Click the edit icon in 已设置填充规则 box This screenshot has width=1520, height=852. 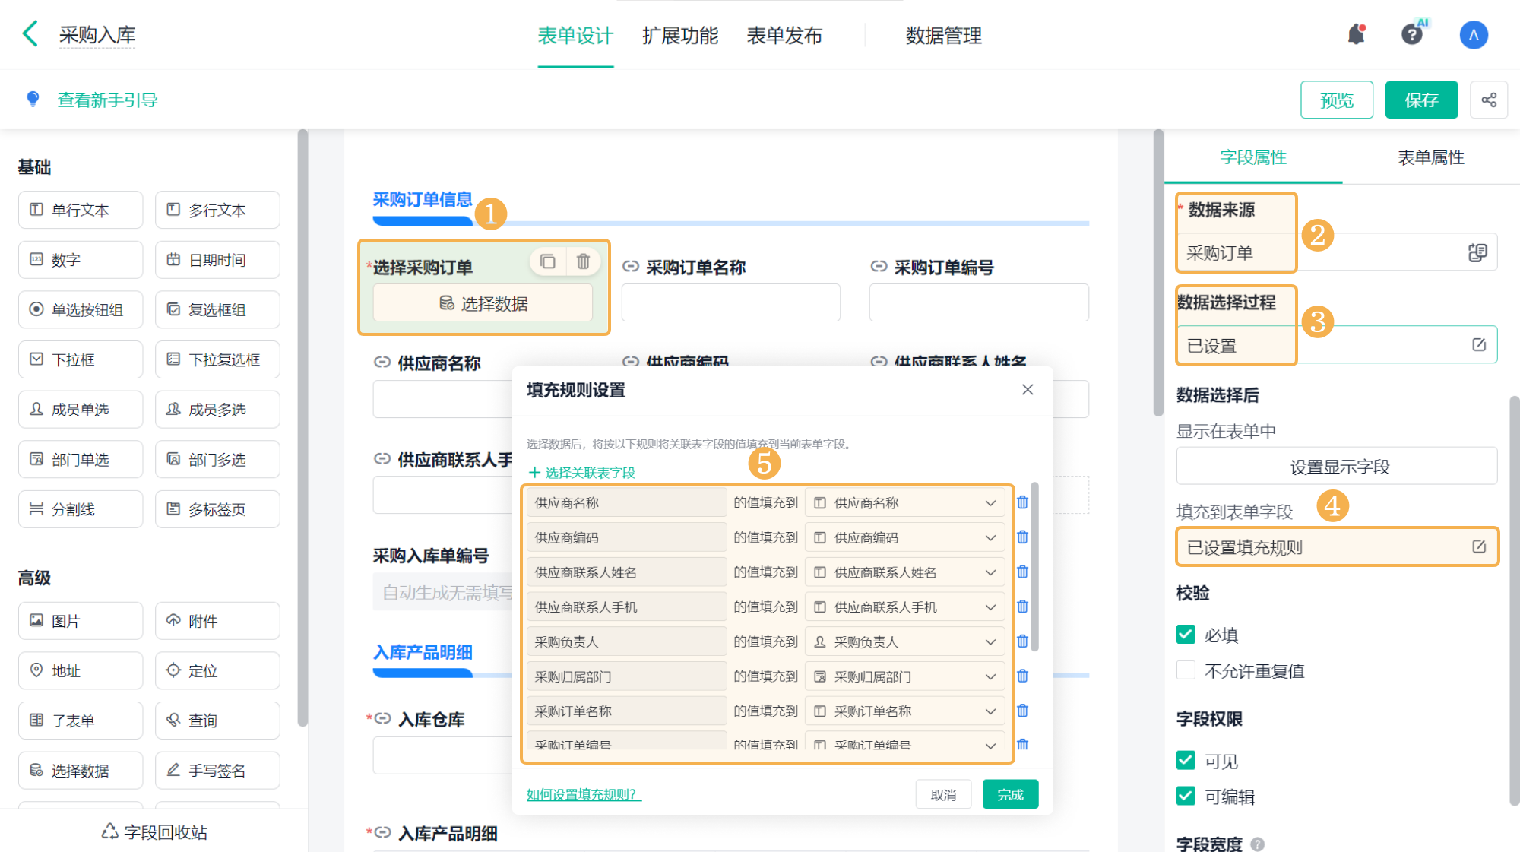point(1478,546)
